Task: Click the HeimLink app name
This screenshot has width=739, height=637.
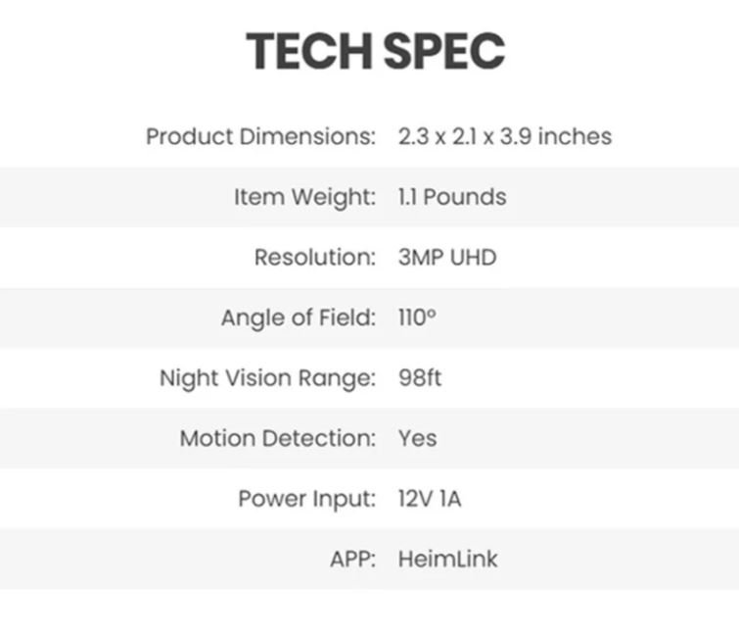Action: click(x=447, y=560)
